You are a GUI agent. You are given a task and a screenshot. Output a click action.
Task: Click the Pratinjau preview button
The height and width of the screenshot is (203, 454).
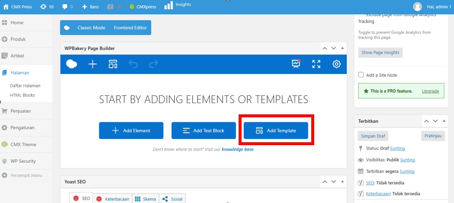pos(433,136)
